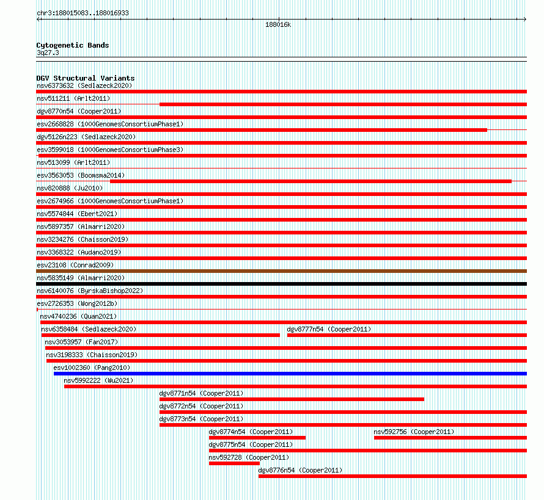This screenshot has height=500, width=544.
Task: Click dgv8776n54 (Cooper2011) label
Action: (x=301, y=470)
